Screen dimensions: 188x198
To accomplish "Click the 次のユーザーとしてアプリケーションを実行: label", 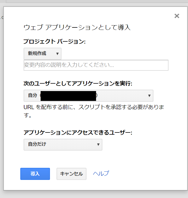I will 78,83.
